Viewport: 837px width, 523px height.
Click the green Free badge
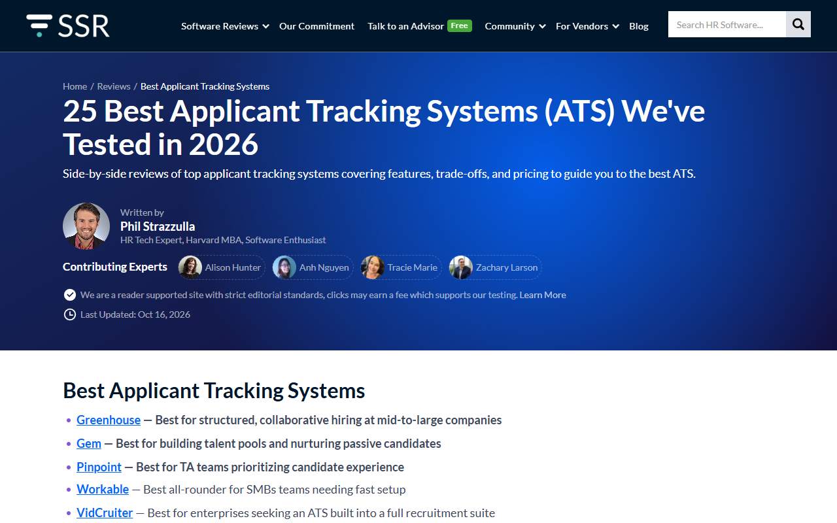click(x=460, y=25)
